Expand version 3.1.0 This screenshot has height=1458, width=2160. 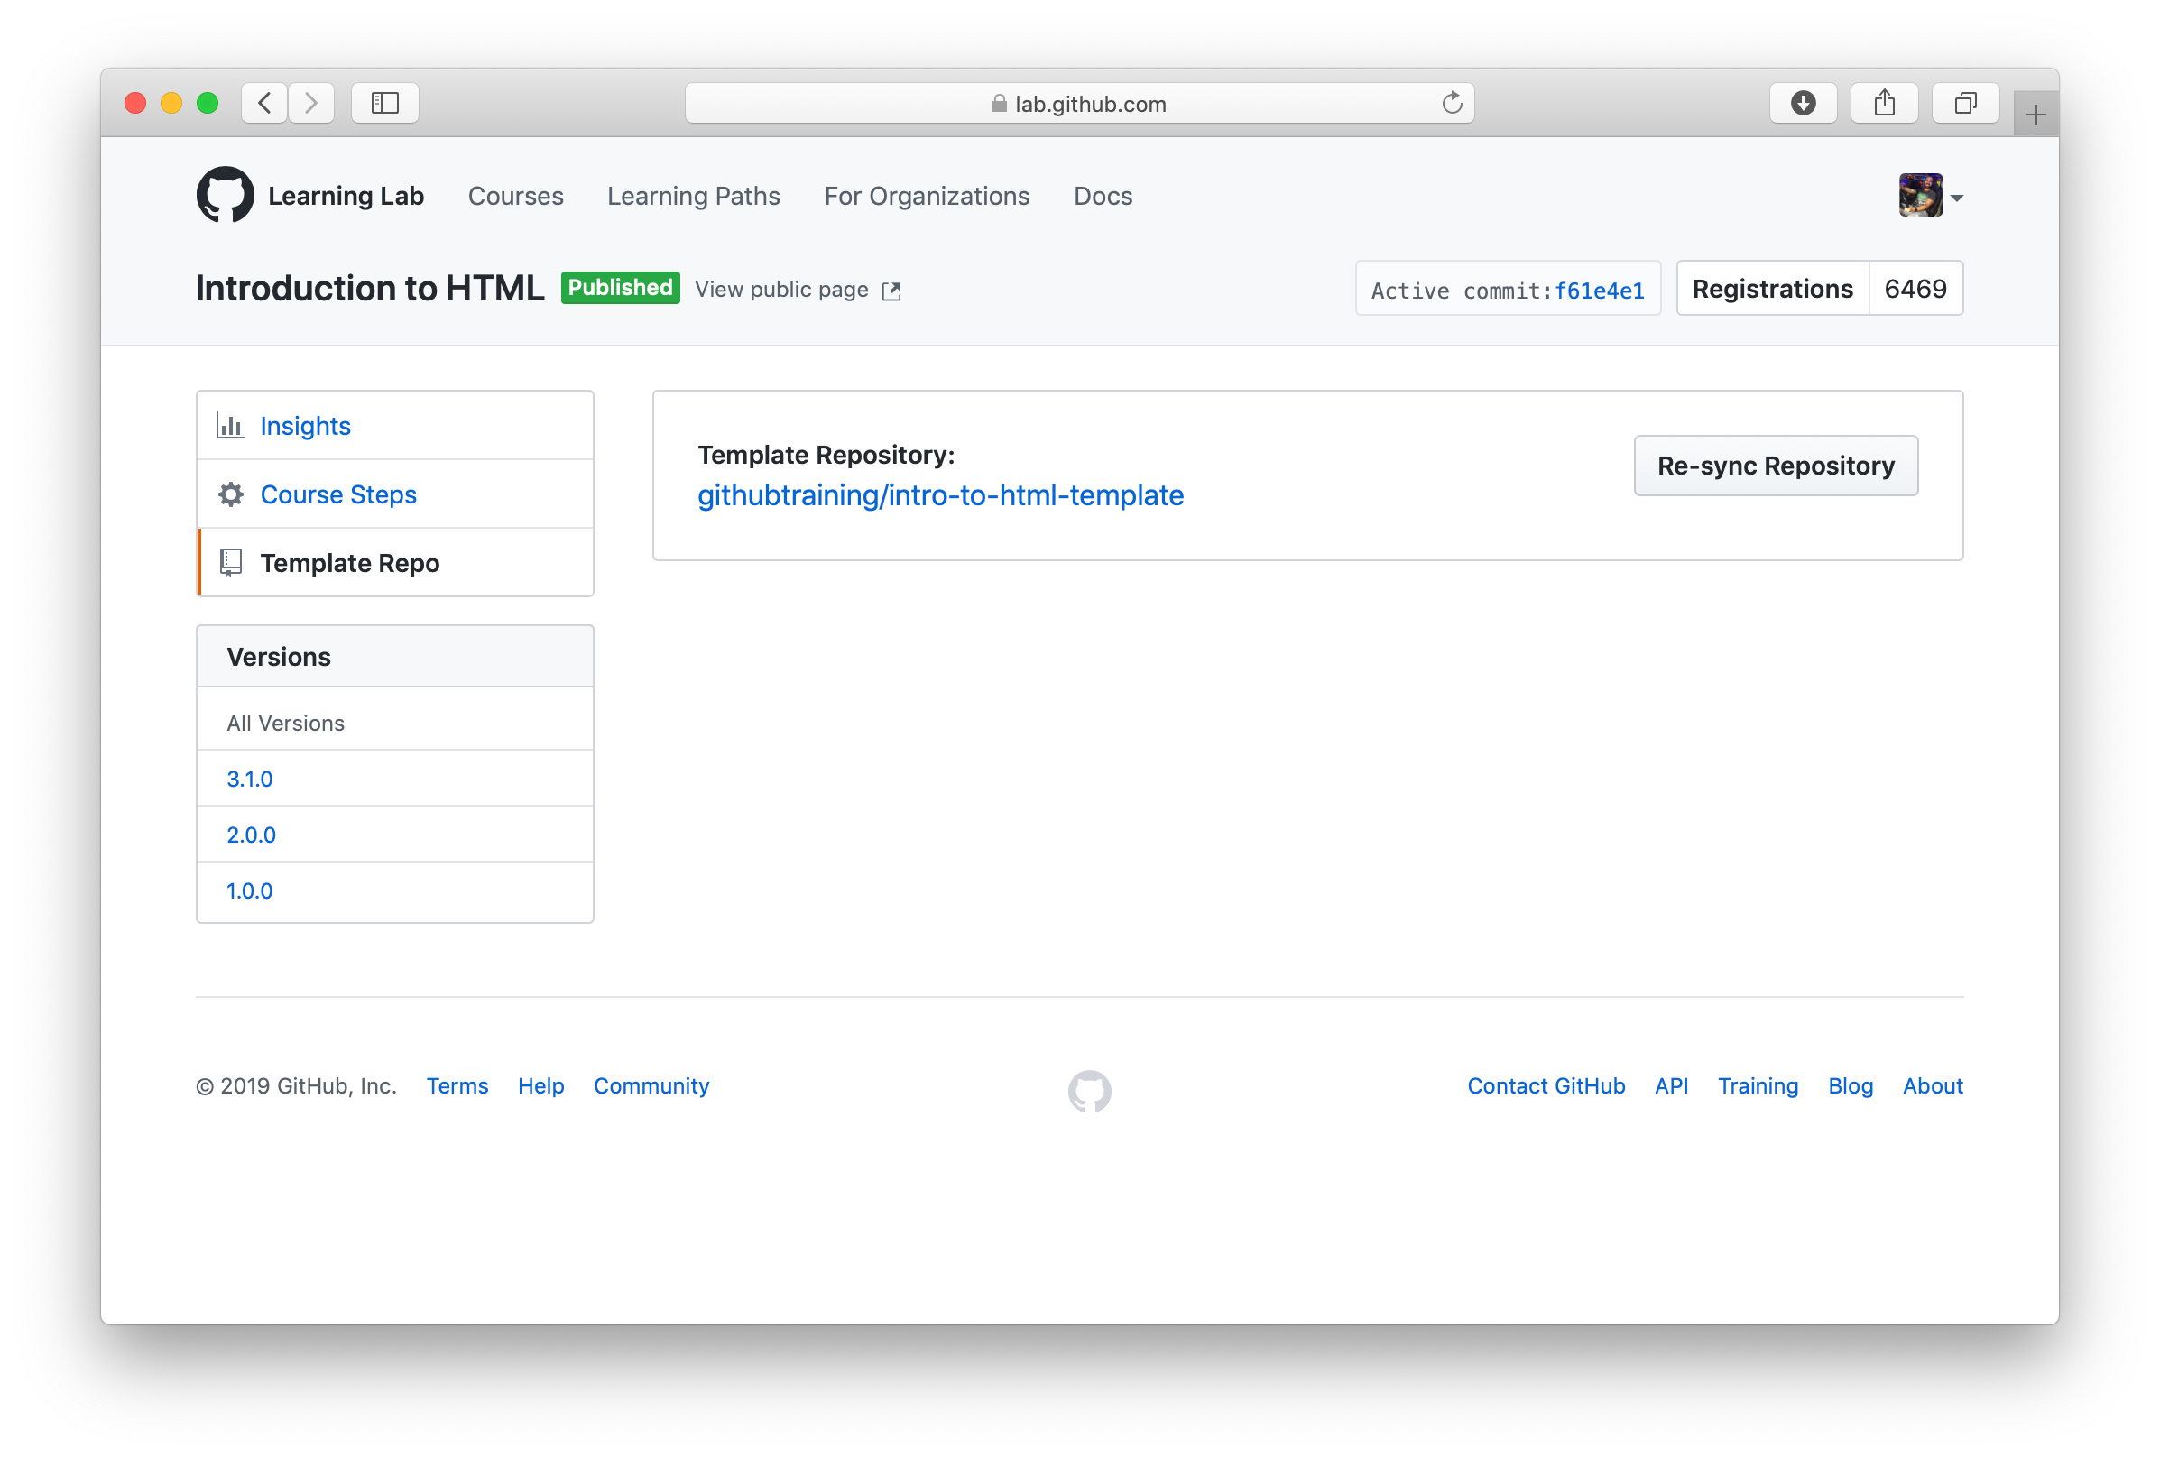pos(250,779)
